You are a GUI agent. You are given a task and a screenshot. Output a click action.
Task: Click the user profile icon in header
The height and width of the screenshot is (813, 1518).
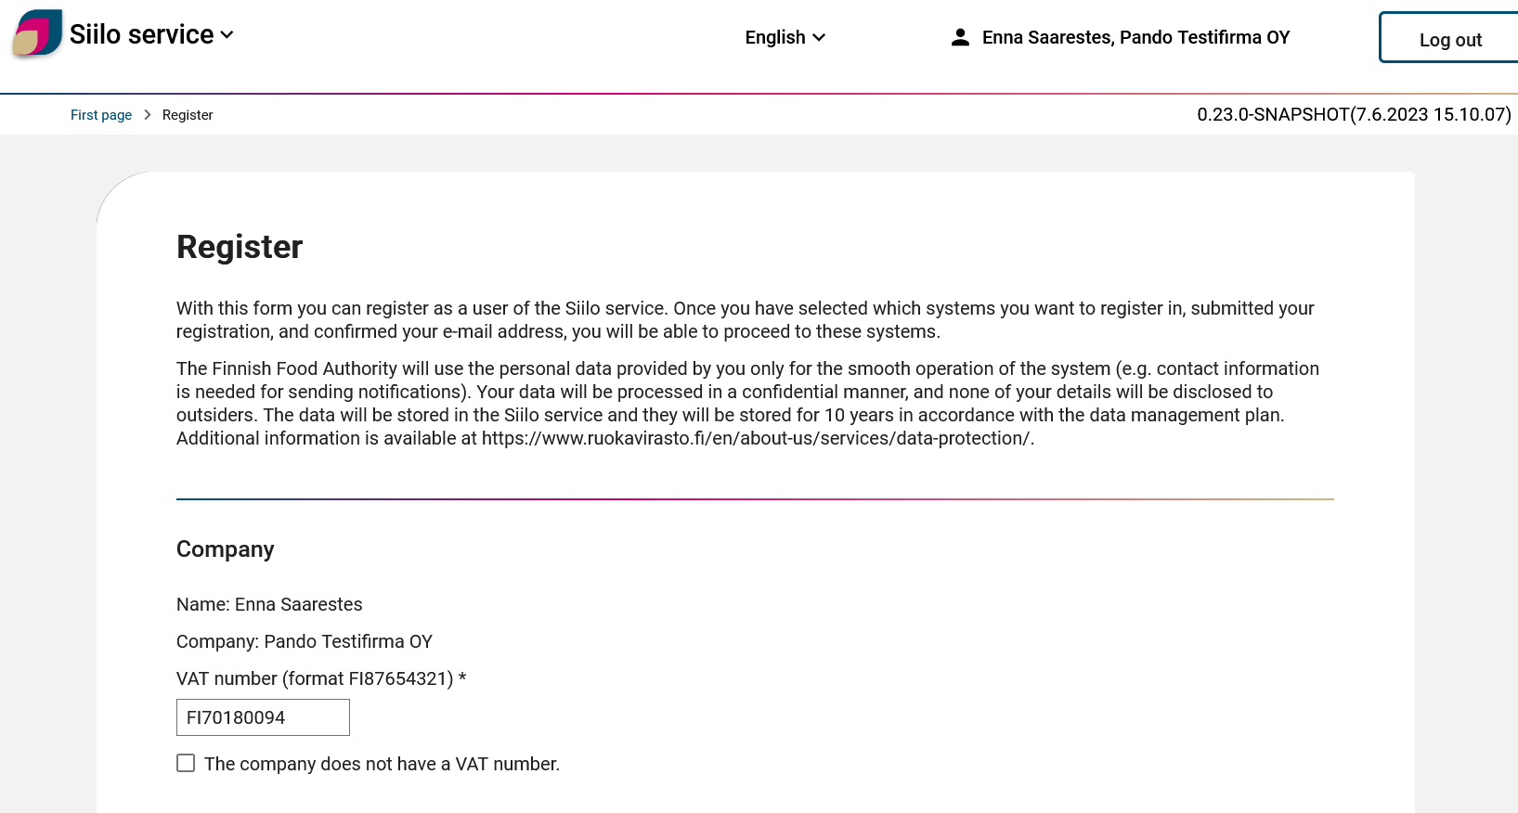click(960, 37)
